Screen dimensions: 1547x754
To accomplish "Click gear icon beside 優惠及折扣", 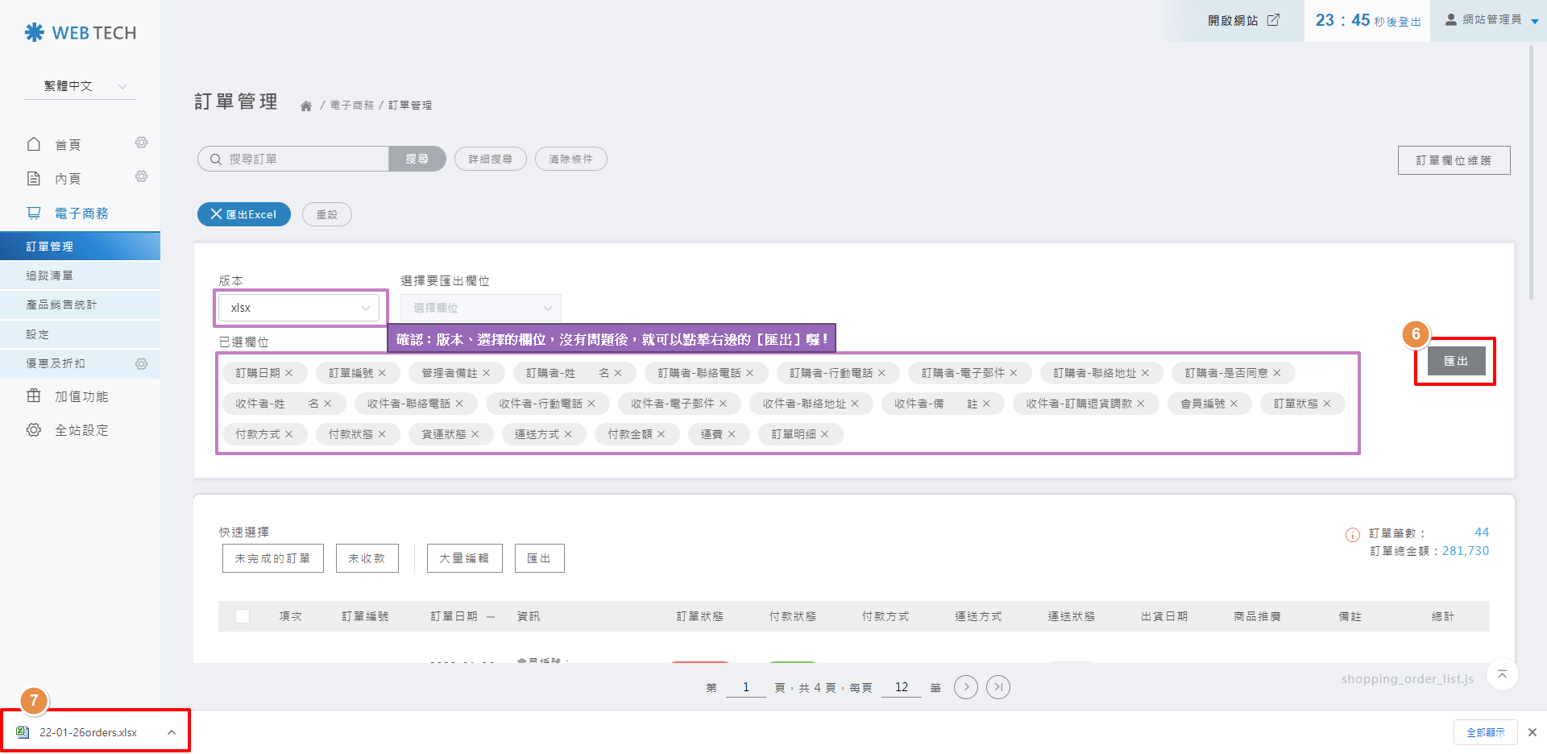I will pos(141,364).
